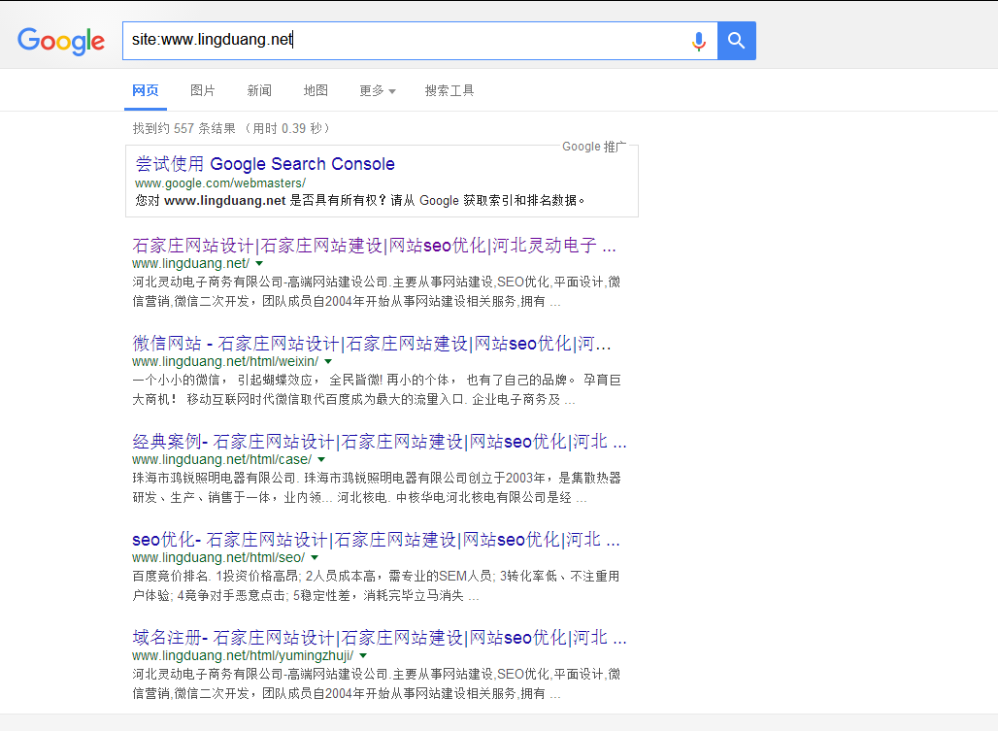Click URL www.lingduang.net/html/weixin/
Viewport: 998px width, 731px height.
click(225, 361)
